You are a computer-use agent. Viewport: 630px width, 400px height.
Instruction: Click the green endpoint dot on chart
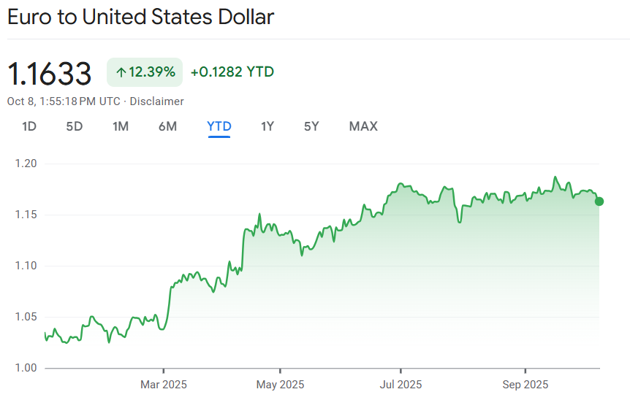(x=599, y=201)
